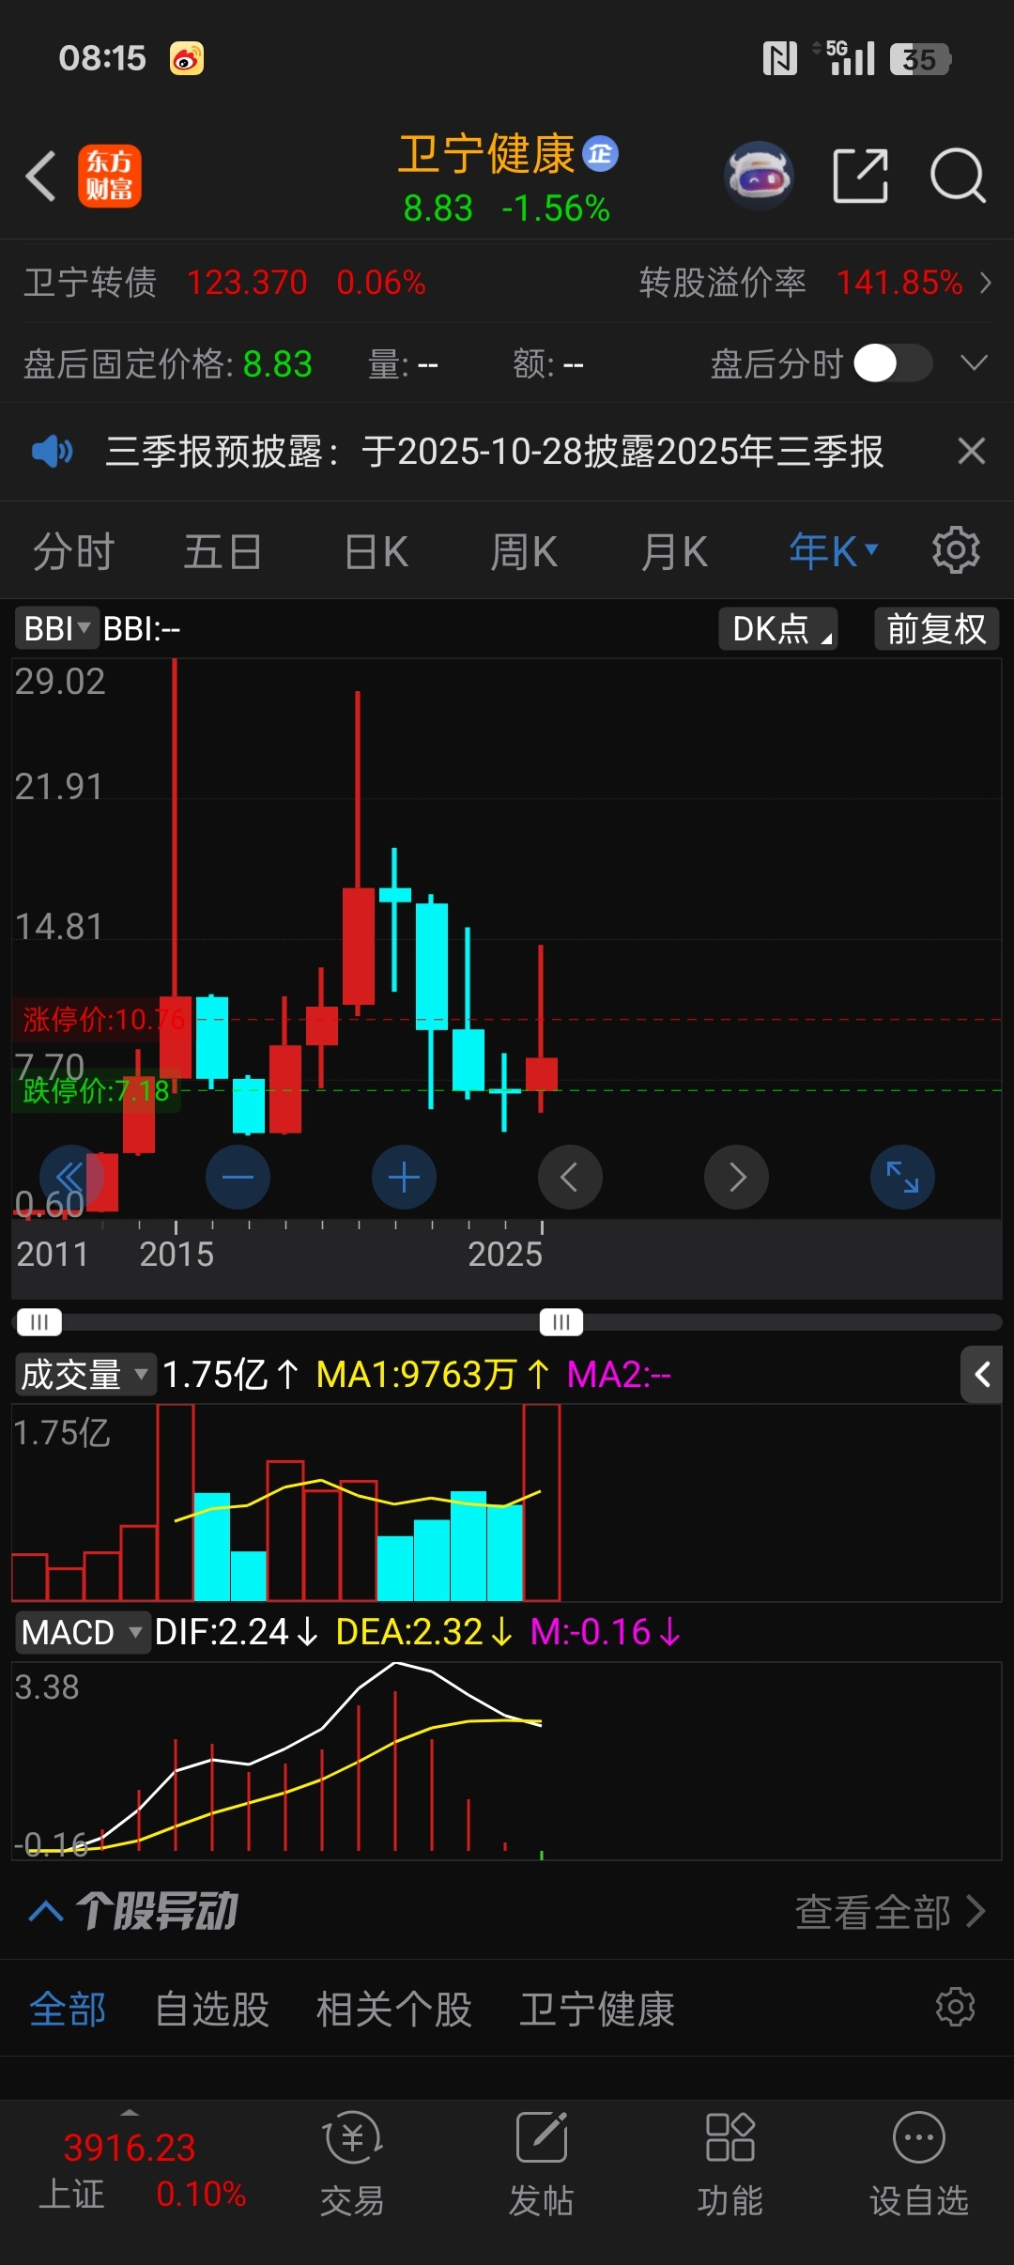The width and height of the screenshot is (1014, 2265).
Task: Select the 卫宁健康 alerts tab
Action: click(x=597, y=2010)
